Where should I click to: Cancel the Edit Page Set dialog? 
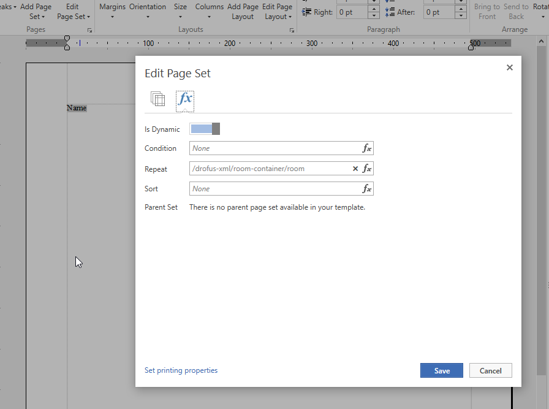(490, 370)
